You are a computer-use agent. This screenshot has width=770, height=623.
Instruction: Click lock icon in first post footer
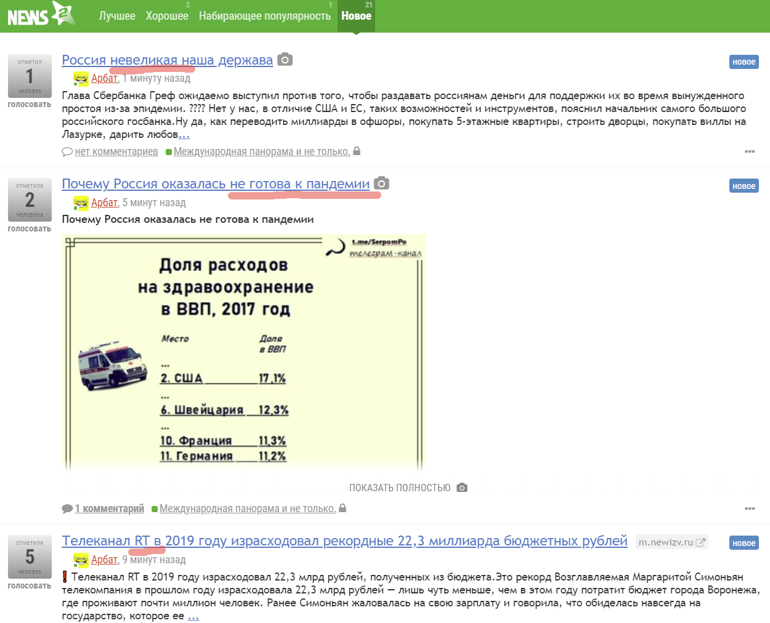click(x=357, y=151)
